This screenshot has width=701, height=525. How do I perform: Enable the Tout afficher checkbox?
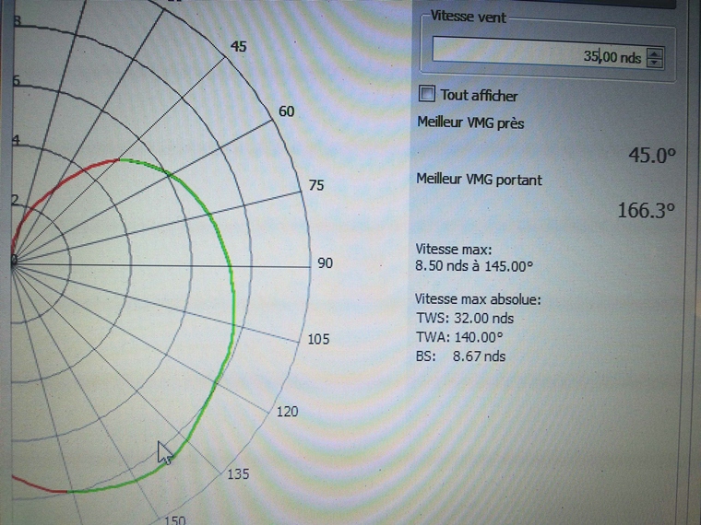click(x=427, y=94)
